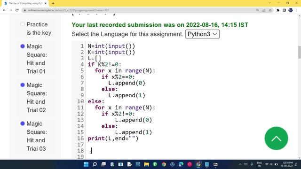Click the browser forward arrow

(11, 10)
